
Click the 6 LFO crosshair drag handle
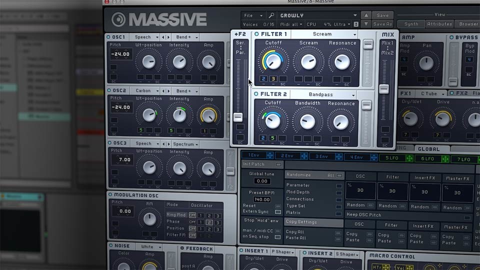[445, 159]
